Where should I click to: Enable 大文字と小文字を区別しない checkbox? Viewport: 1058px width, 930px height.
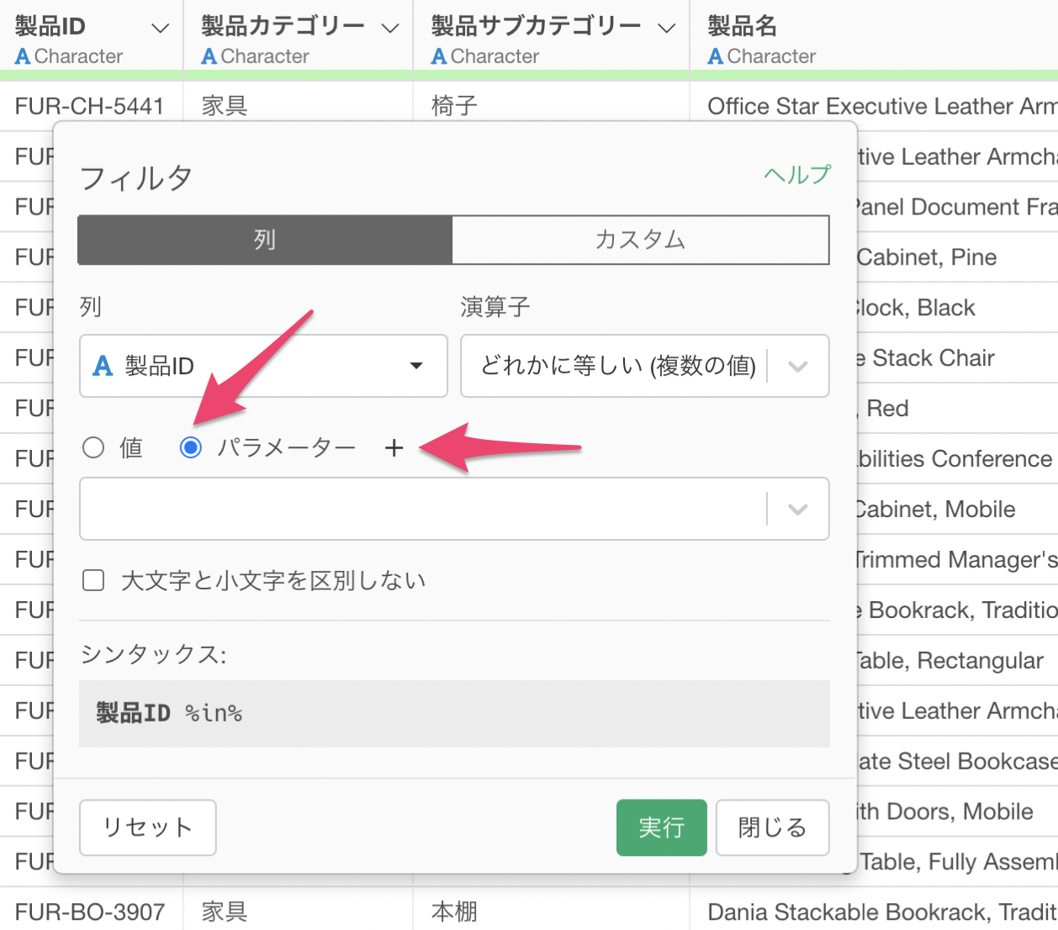pos(93,580)
